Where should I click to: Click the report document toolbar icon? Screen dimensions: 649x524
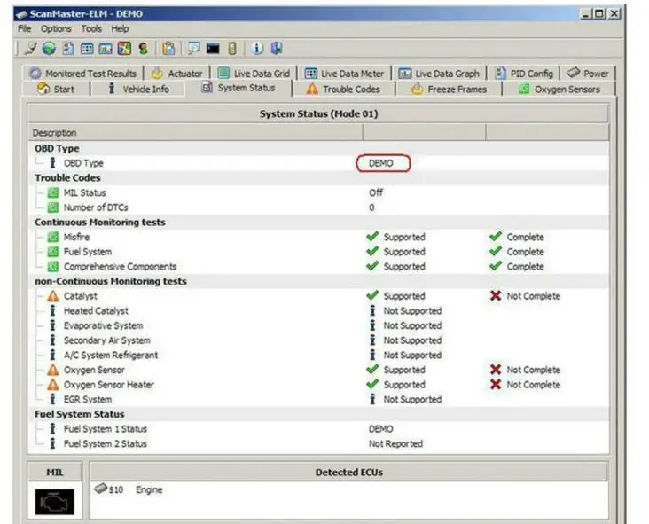(x=67, y=49)
